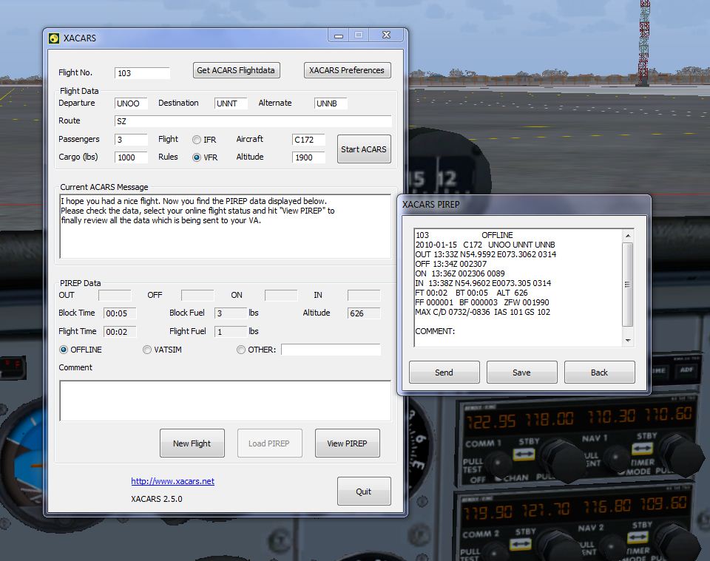Click the Block Fuel field
Screen dimensions: 710x561
pos(231,313)
